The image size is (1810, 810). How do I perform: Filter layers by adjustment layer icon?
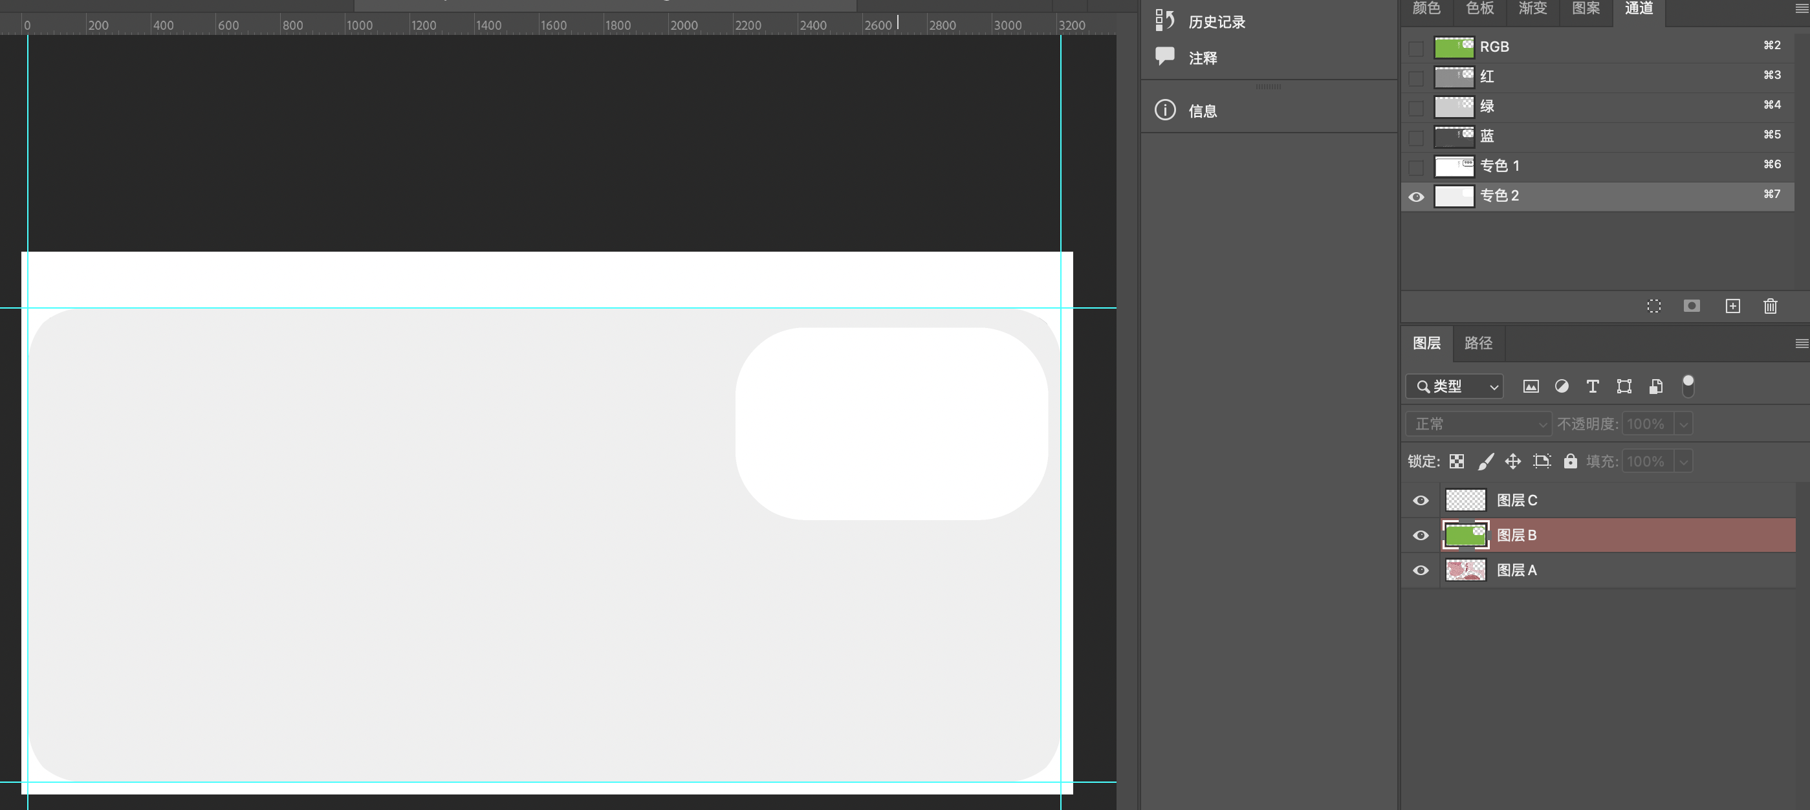pyautogui.click(x=1561, y=386)
